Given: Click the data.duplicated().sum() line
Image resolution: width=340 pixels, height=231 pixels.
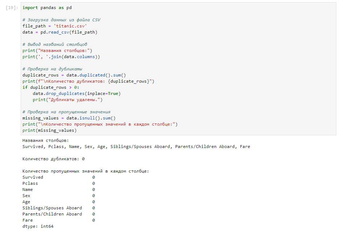Looking at the screenshot, I should (x=74, y=75).
